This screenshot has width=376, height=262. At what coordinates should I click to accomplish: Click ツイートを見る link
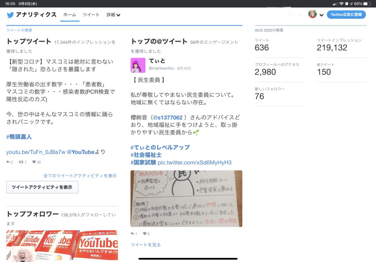145,245
